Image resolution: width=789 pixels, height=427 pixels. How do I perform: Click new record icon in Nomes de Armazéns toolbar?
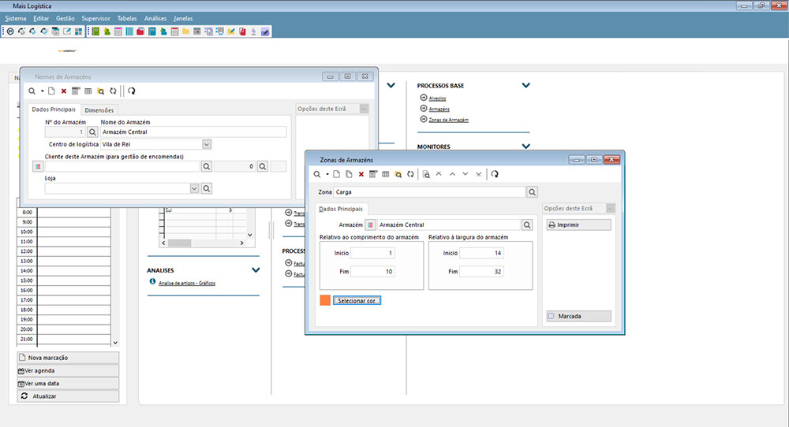tap(51, 91)
